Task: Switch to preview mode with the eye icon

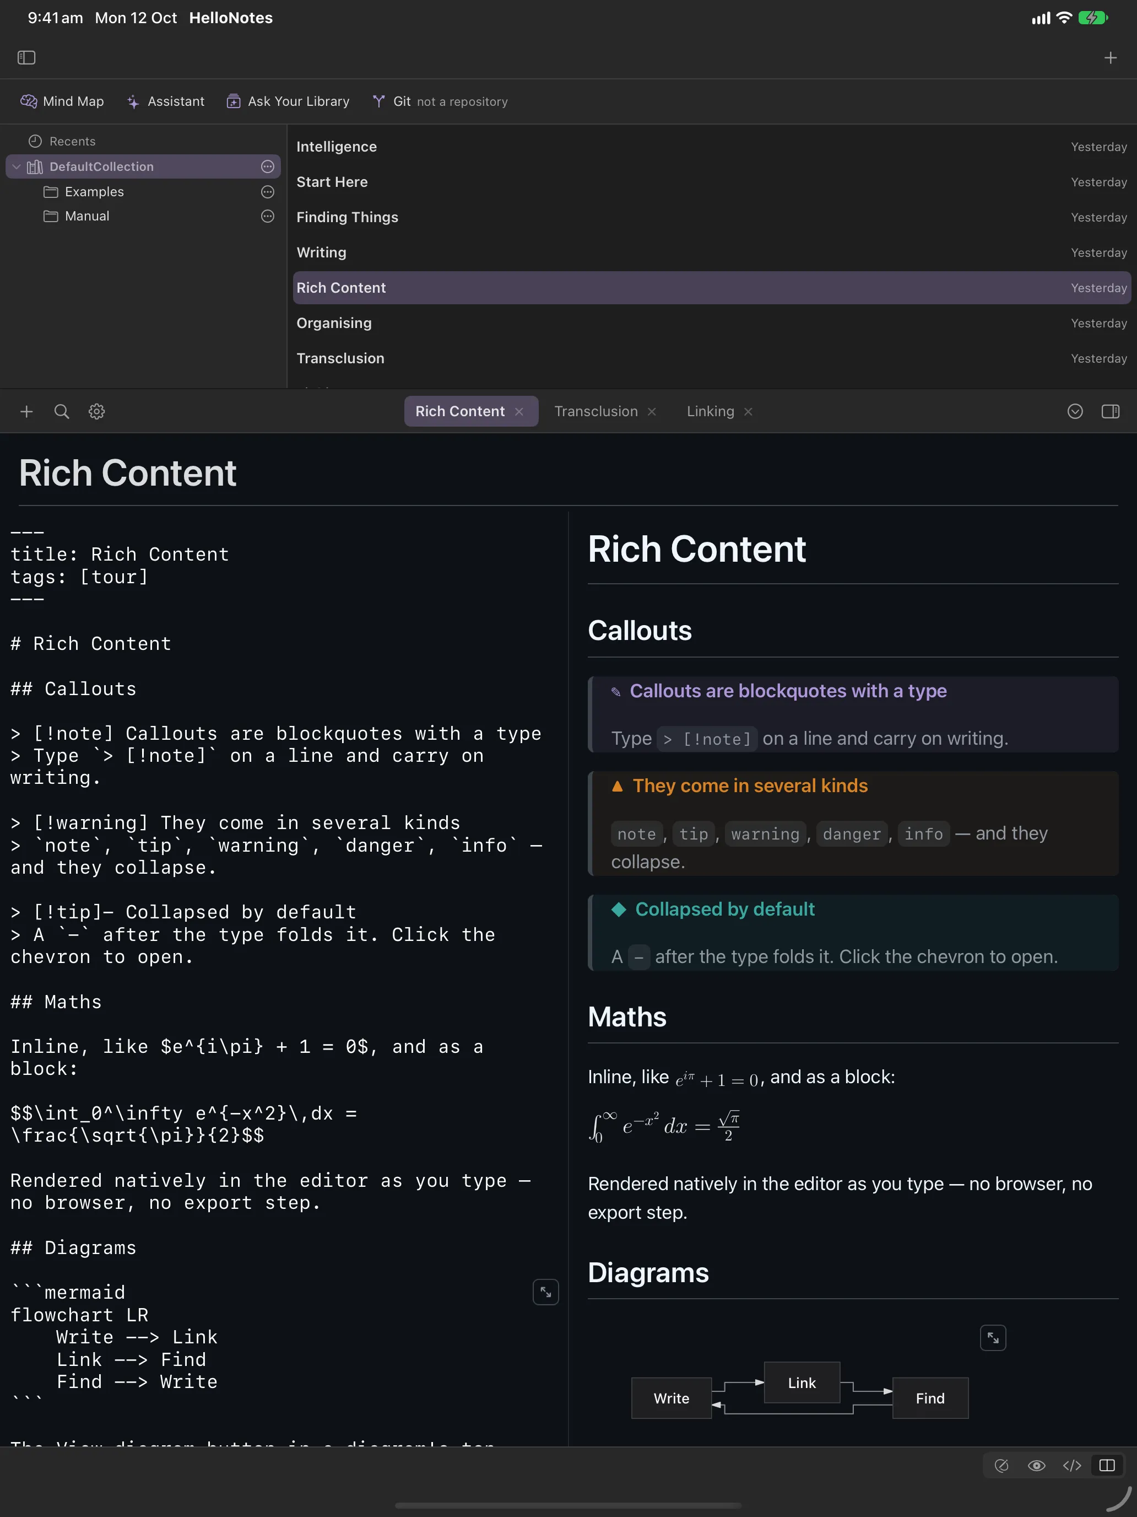Action: click(1036, 1466)
